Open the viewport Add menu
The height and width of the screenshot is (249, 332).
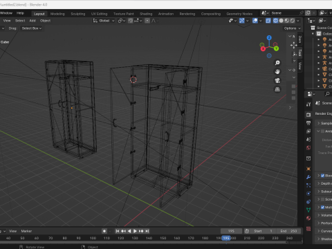[33, 21]
